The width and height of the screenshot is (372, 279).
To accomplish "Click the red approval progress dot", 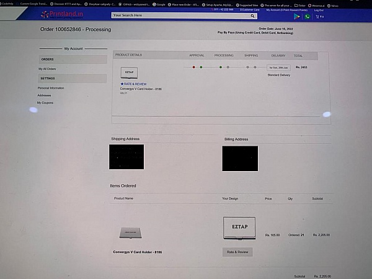I will (x=194, y=67).
